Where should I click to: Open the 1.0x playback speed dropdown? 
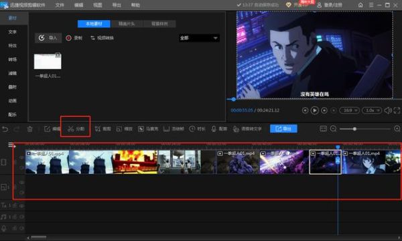(x=372, y=110)
